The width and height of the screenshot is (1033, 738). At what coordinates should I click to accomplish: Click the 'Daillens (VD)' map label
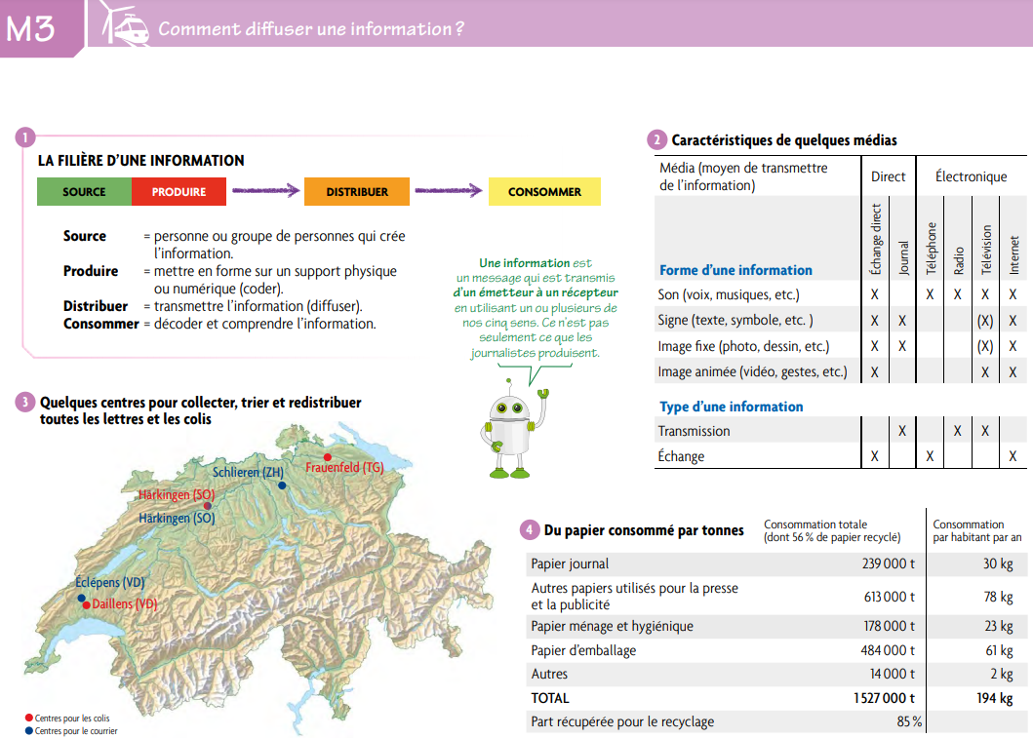pos(125,603)
